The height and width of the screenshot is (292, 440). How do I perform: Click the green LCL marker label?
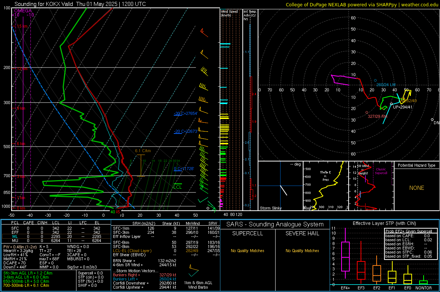(177, 187)
